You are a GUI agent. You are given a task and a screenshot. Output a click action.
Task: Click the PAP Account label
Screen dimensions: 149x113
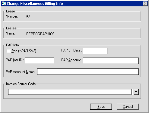click(72, 60)
